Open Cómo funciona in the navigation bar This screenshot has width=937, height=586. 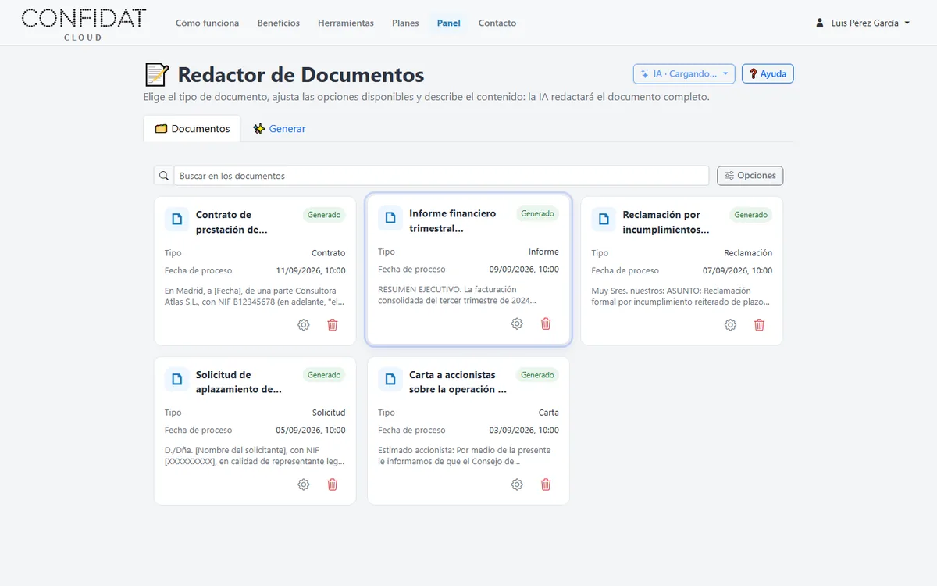(x=208, y=23)
